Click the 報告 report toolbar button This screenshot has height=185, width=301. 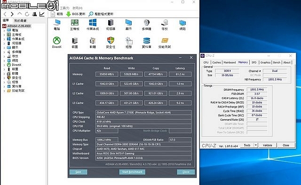pos(57,14)
